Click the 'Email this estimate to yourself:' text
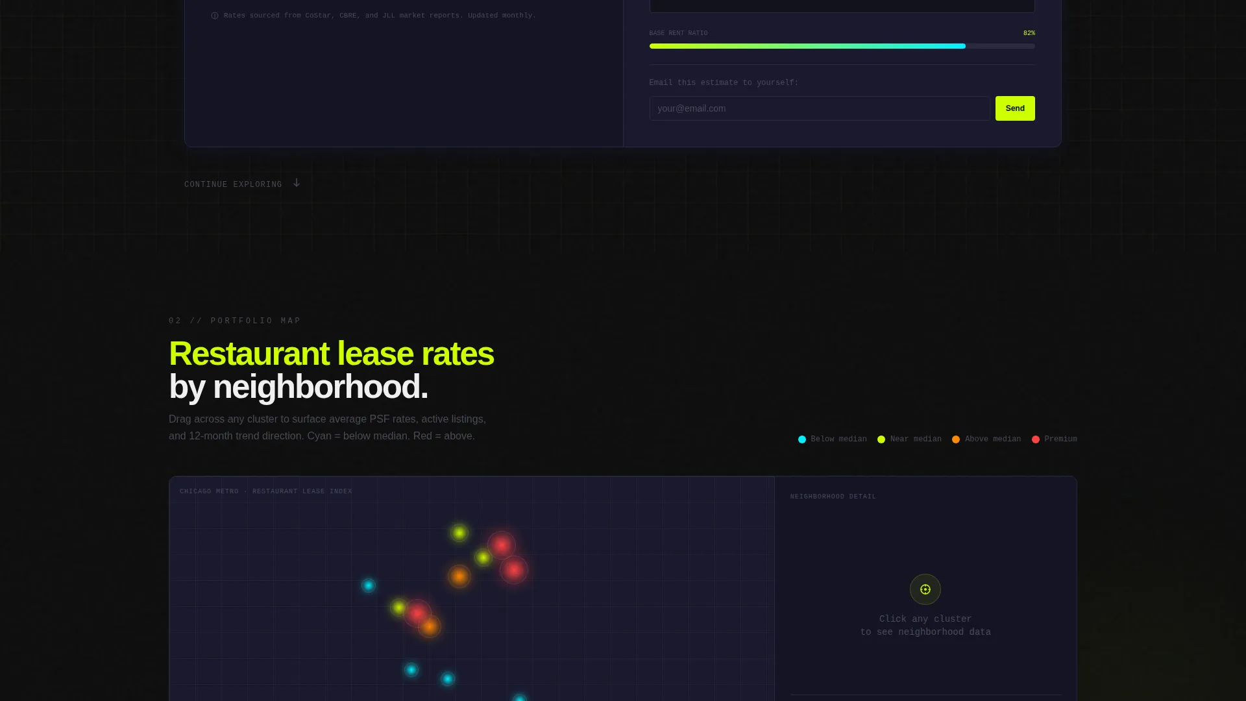The width and height of the screenshot is (1246, 701). point(724,82)
